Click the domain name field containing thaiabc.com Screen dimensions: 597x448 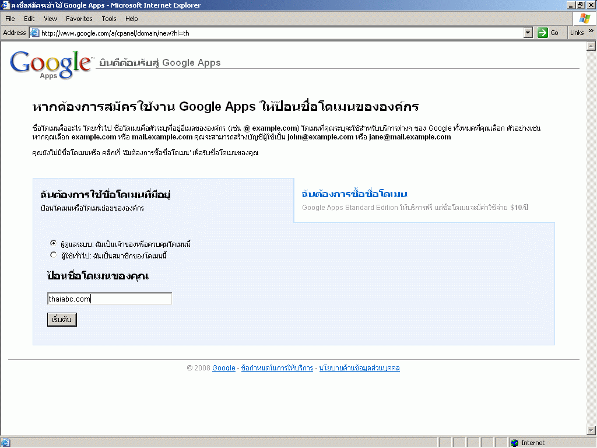click(x=110, y=299)
